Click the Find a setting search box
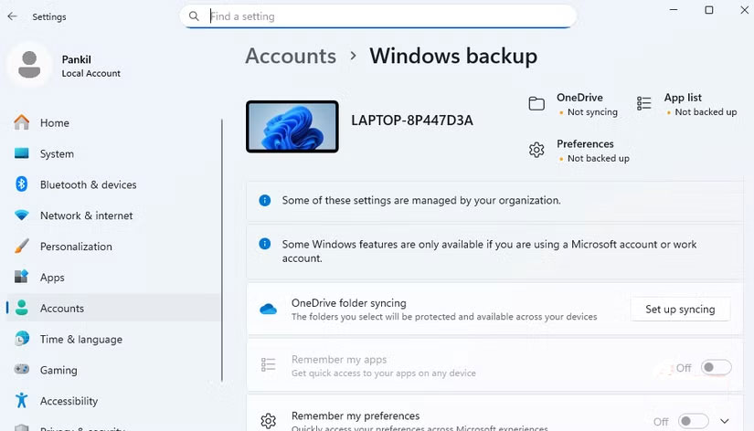This screenshot has height=431, width=754. 384,16
